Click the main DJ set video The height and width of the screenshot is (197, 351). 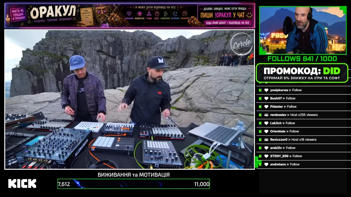(130, 99)
